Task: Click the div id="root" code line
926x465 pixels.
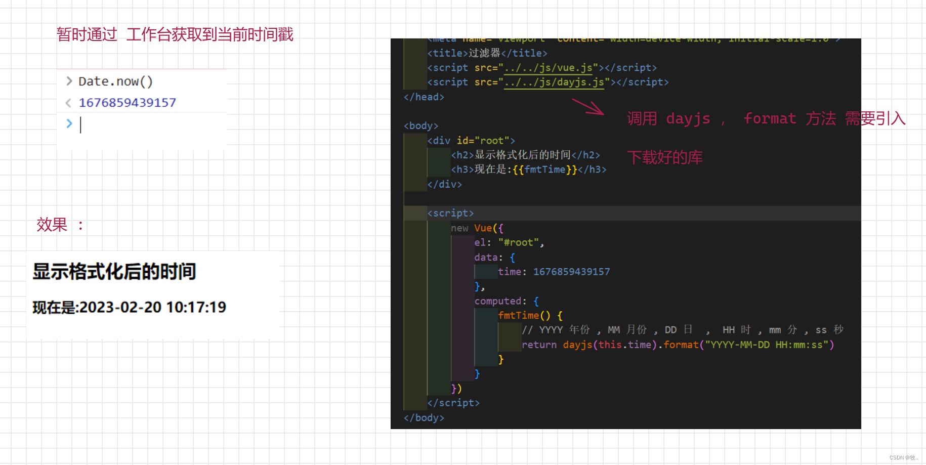Action: coord(471,141)
